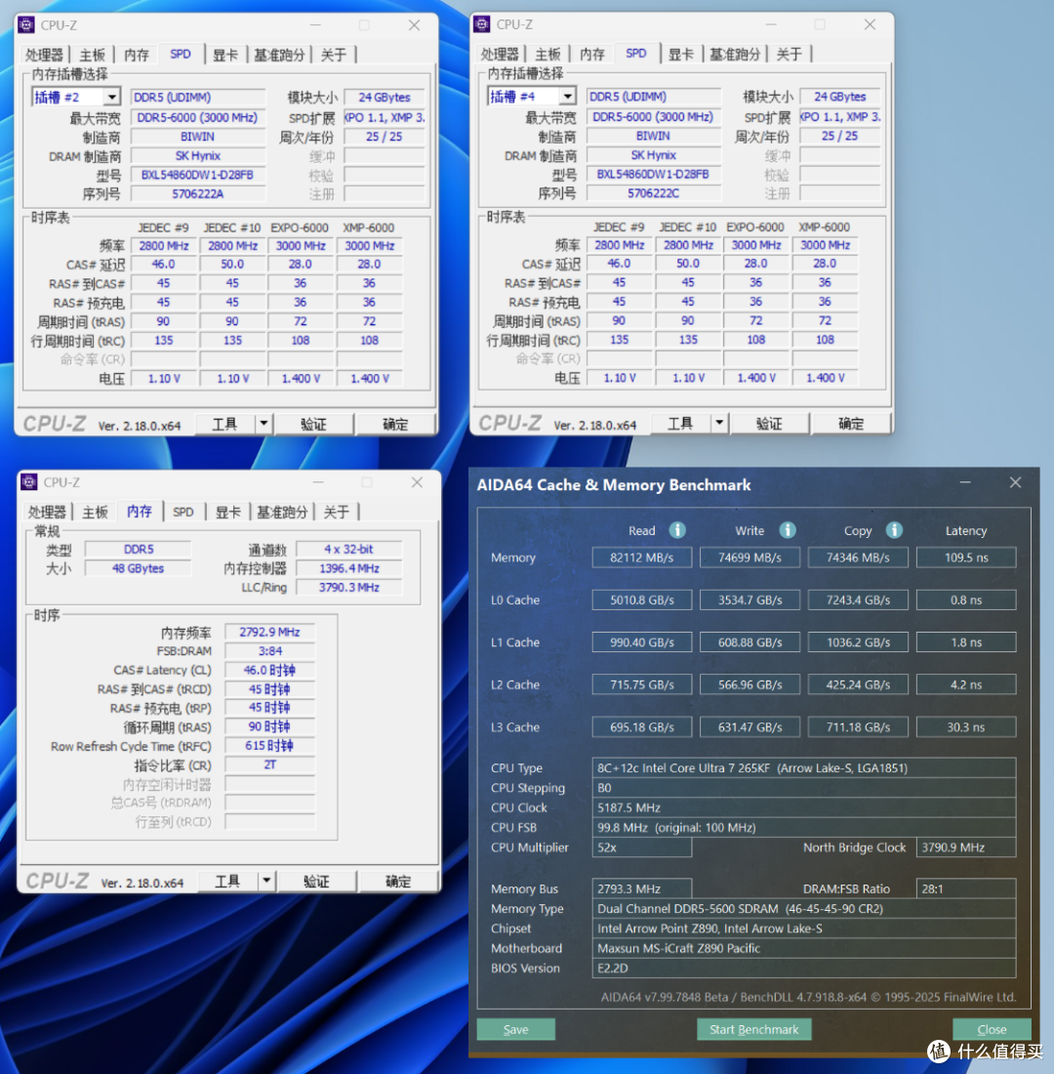Image resolution: width=1054 pixels, height=1074 pixels.
Task: Click DRAM:FSB Ratio value 28:1
Action: (x=966, y=888)
